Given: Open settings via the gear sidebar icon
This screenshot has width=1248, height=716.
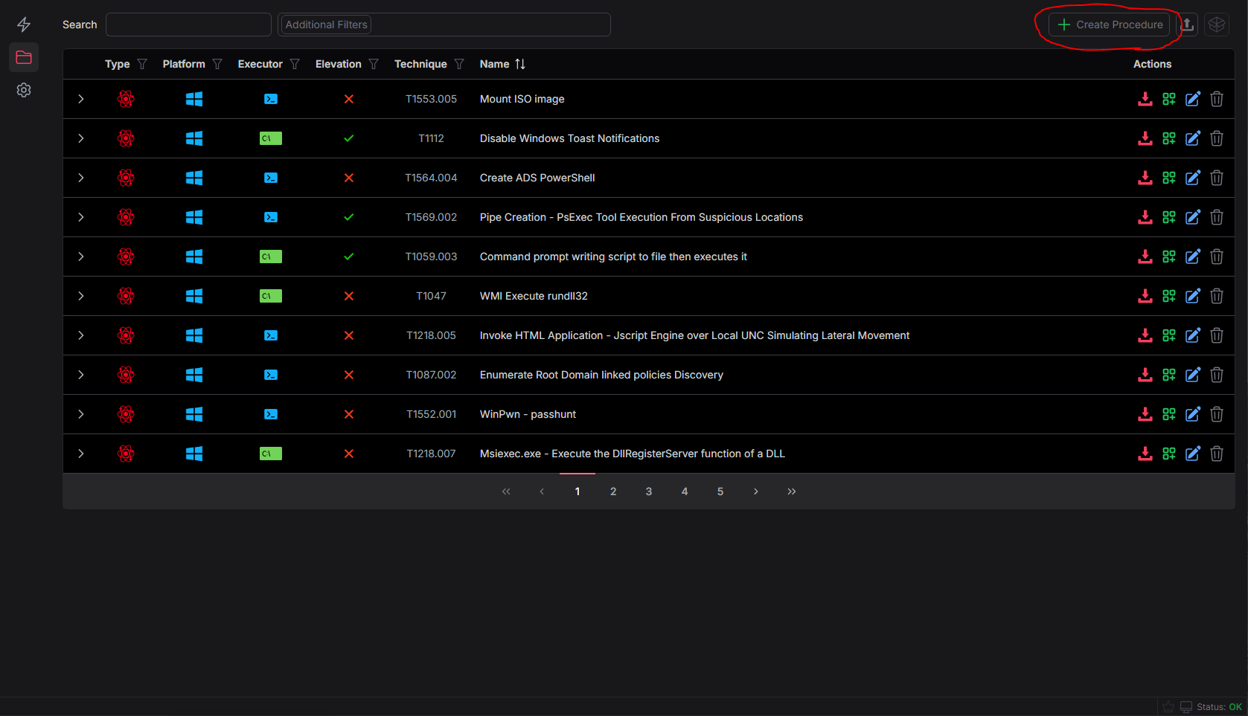Looking at the screenshot, I should pyautogui.click(x=23, y=89).
